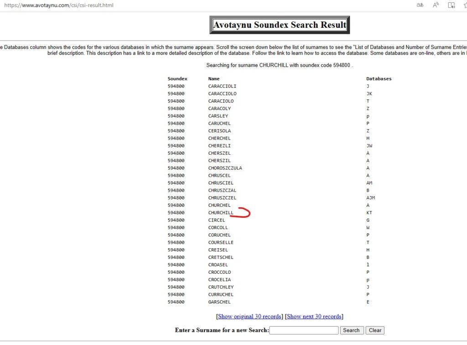Image resolution: width=467 pixels, height=345 pixels.
Task: Select the CARSLEY entry
Action: click(x=218, y=116)
